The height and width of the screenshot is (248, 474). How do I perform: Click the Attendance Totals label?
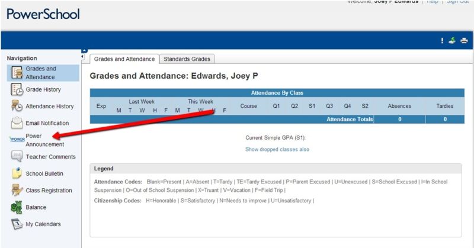(x=350, y=120)
